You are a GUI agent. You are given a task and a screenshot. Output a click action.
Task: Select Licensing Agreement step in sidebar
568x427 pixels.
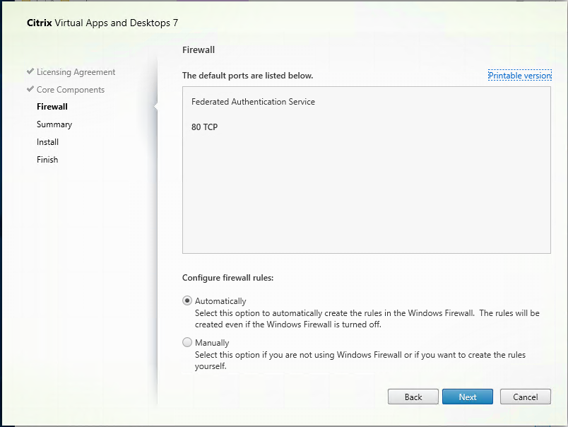(x=76, y=72)
